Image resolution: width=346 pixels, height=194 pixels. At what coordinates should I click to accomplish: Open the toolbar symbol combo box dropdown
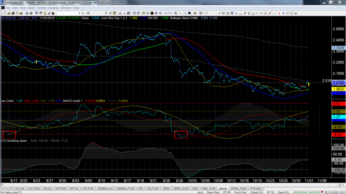click(79, 13)
